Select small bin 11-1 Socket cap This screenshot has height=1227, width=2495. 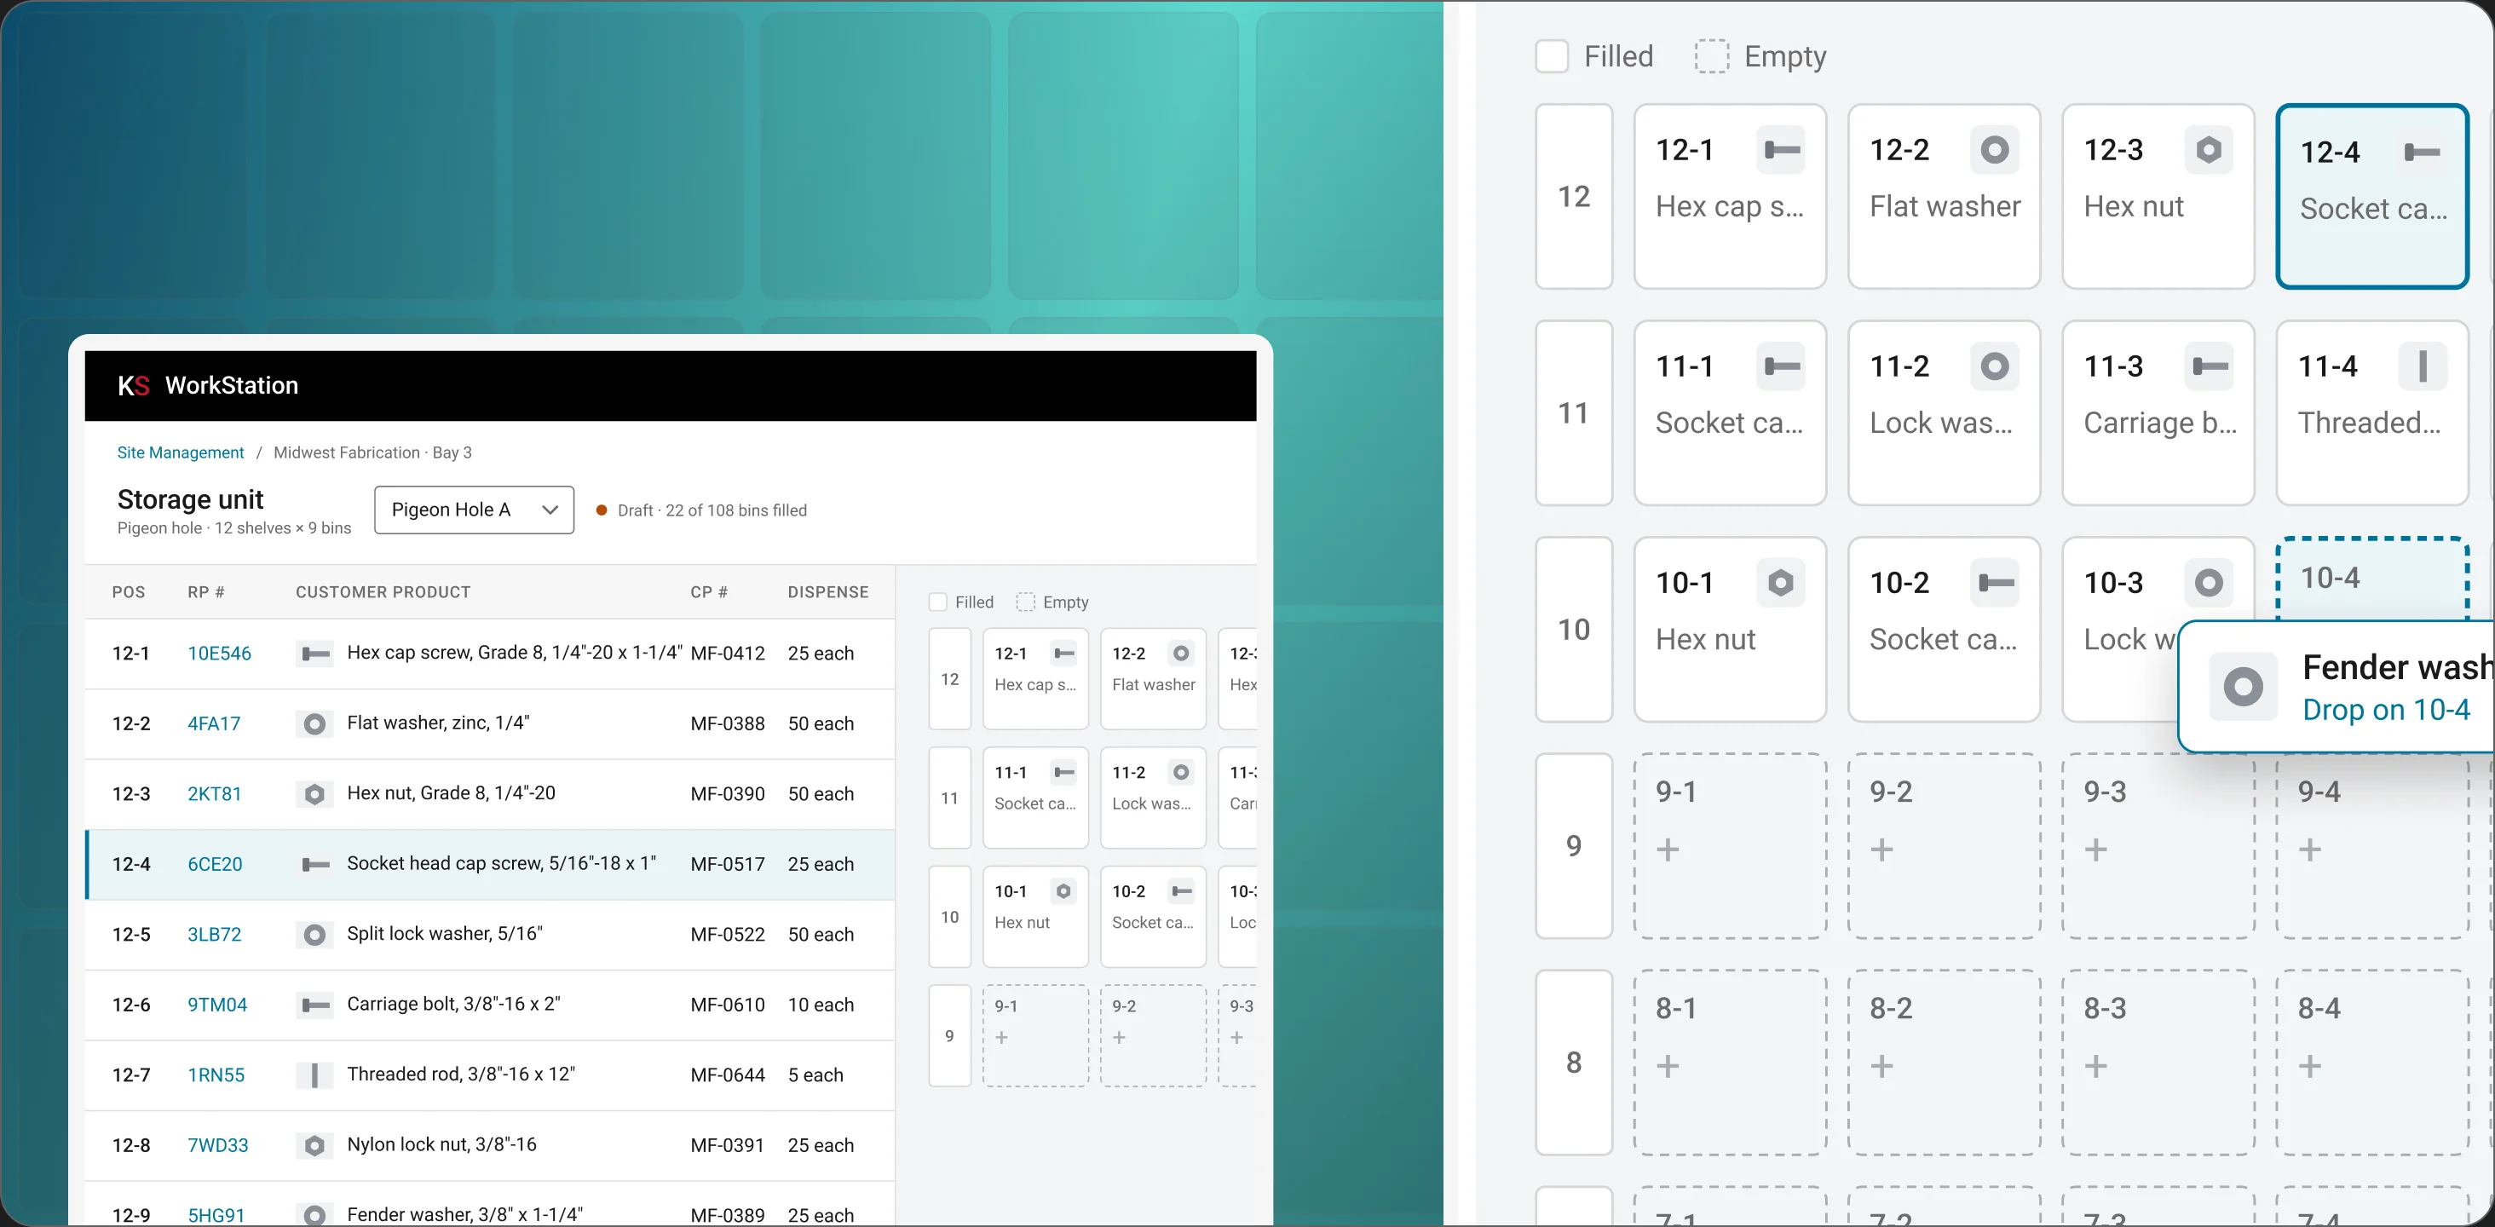(x=1035, y=798)
